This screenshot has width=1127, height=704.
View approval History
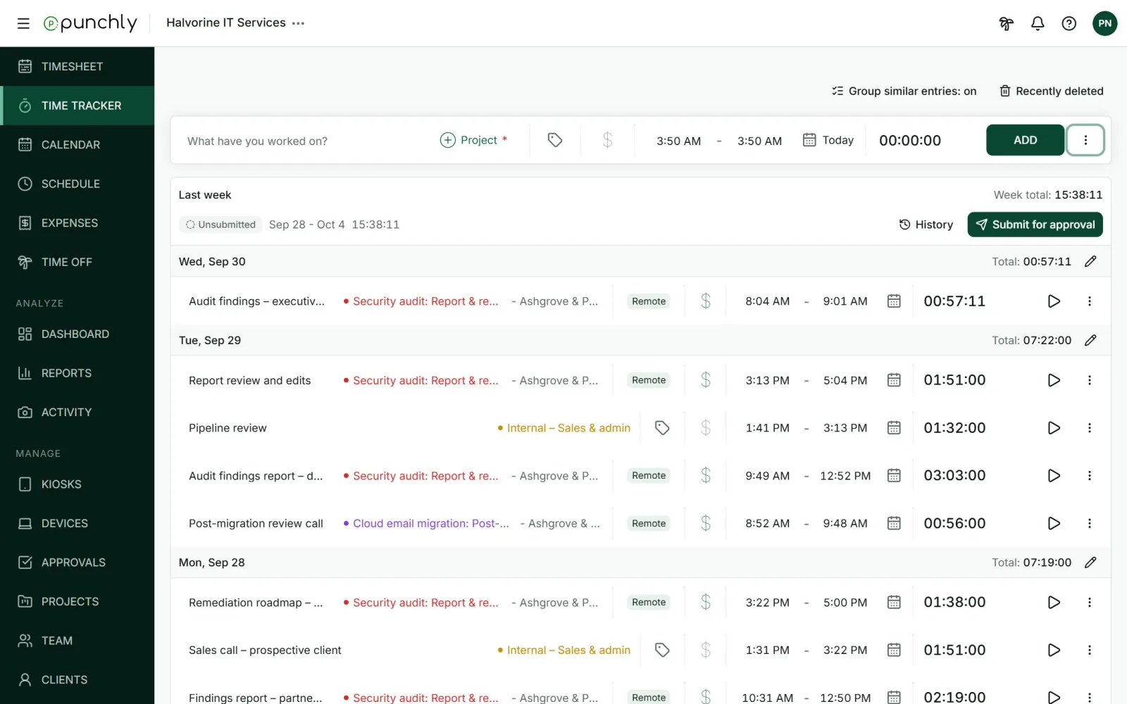coord(926,225)
